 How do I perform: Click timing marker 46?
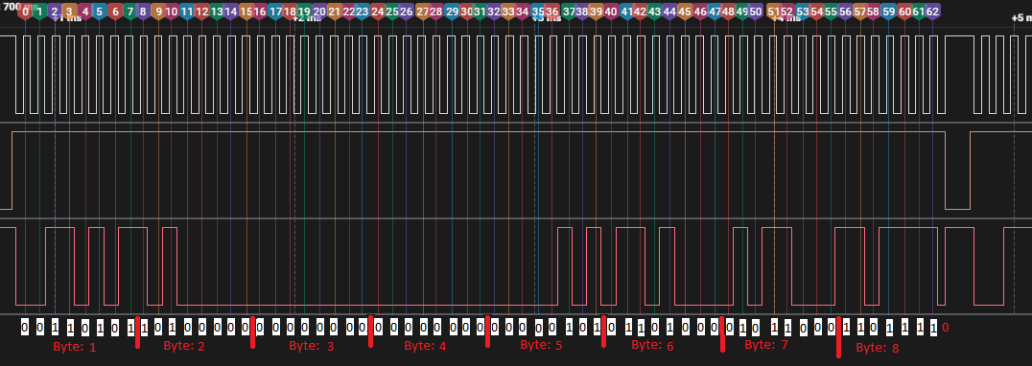(700, 11)
